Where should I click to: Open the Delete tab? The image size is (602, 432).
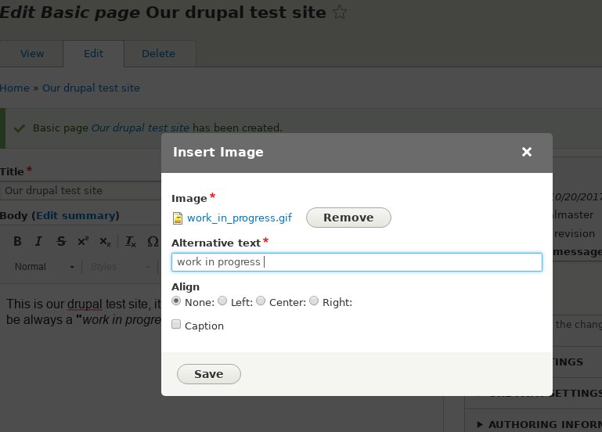coord(158,54)
